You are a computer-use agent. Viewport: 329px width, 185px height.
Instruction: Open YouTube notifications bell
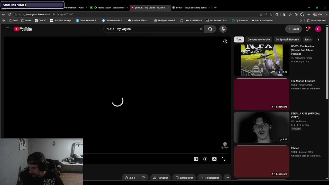click(307, 29)
